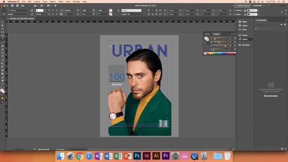
Task: Open Premiere Pro from the Dock
Action: [x=166, y=156]
